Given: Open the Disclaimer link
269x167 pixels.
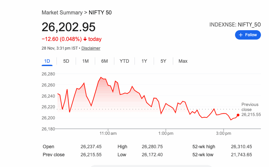Looking at the screenshot, I should pos(91,48).
